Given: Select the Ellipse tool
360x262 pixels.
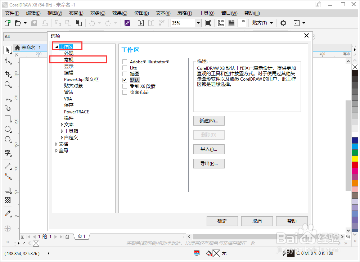Looking at the screenshot, I should pos(8,129).
